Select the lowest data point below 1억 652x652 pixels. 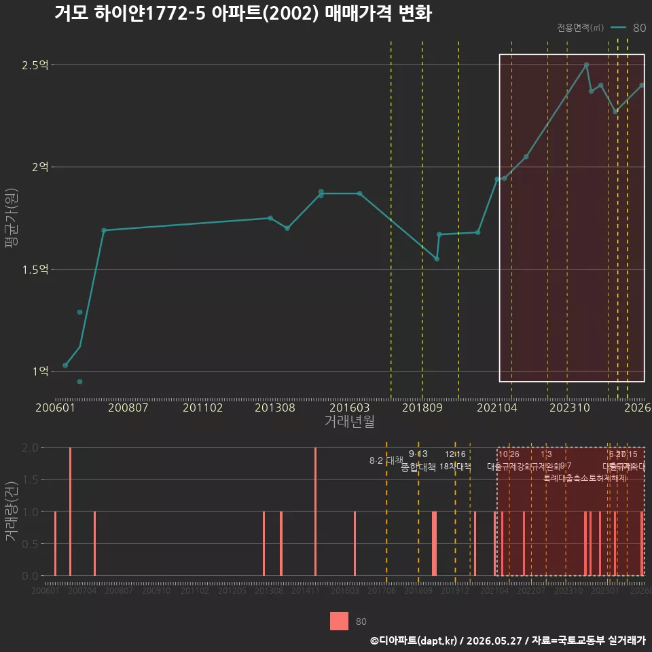point(80,382)
